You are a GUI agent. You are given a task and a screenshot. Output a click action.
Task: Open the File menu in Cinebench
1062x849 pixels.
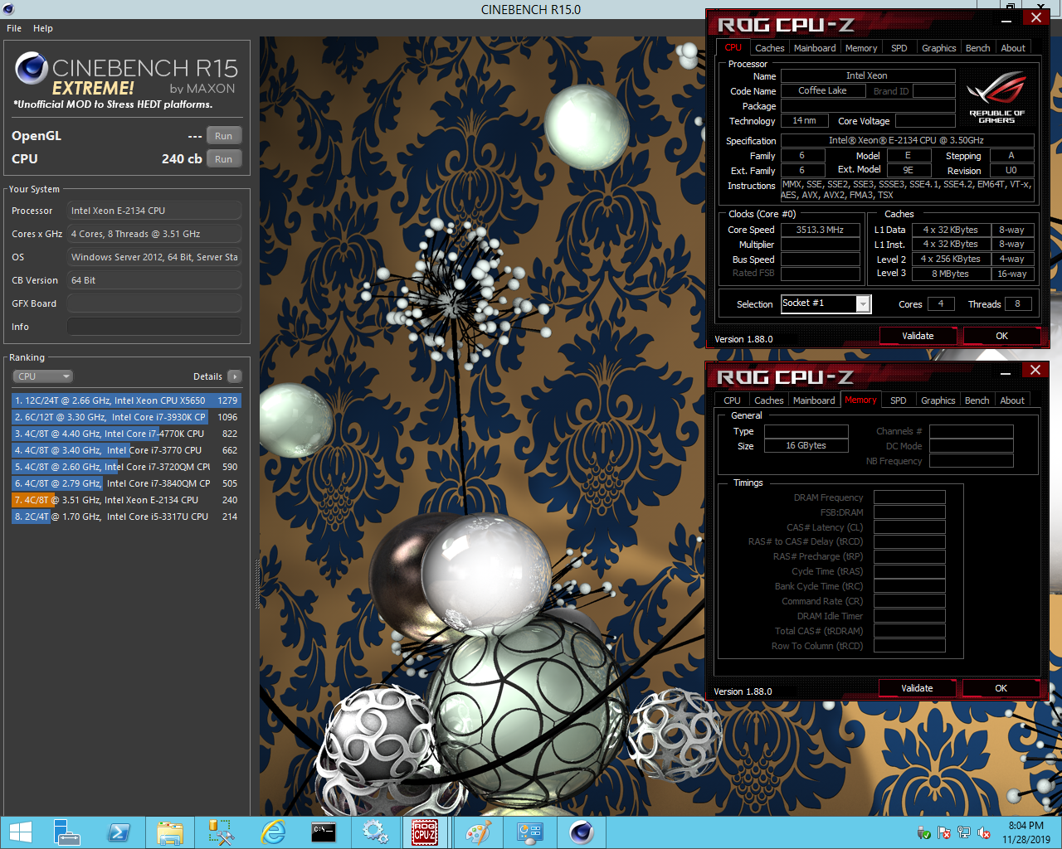[x=14, y=28]
